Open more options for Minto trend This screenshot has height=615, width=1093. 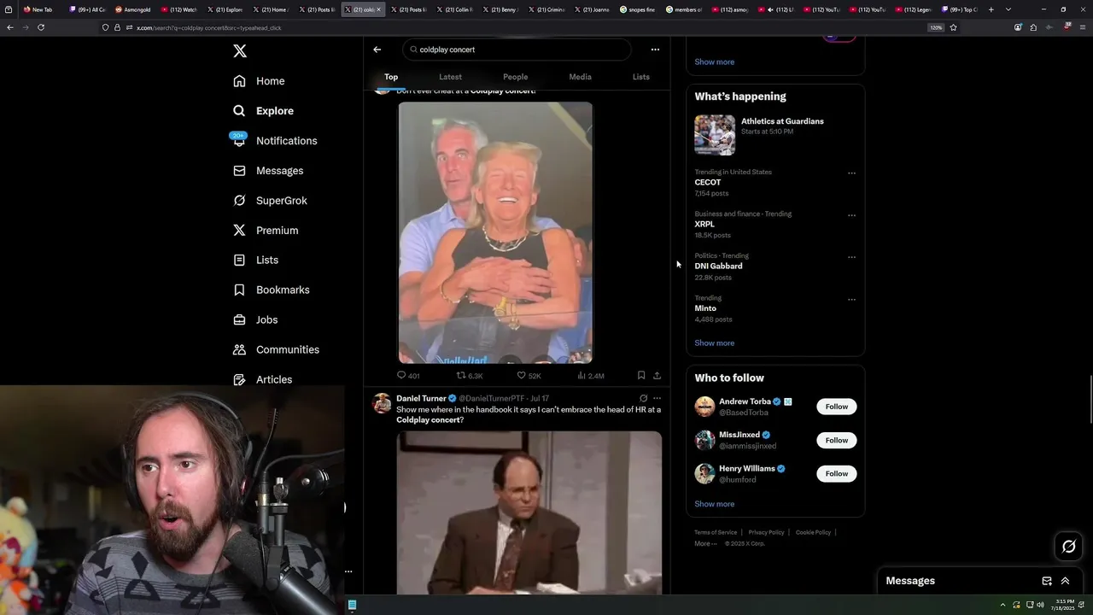coord(851,300)
